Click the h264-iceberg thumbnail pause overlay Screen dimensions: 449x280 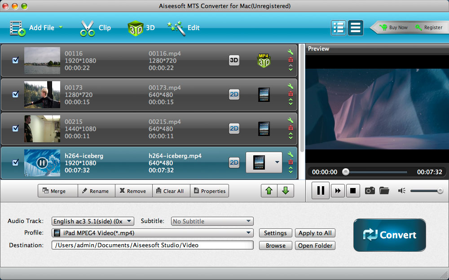coord(42,163)
